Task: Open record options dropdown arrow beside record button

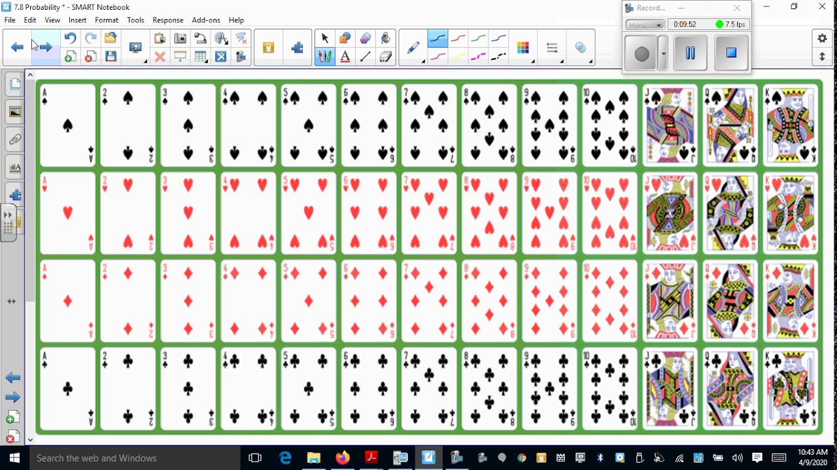Action: click(x=663, y=54)
